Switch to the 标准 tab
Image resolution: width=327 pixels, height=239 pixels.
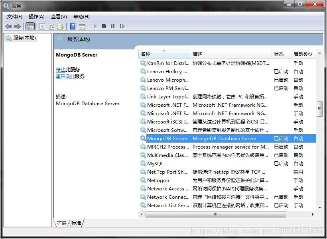[x=76, y=223]
